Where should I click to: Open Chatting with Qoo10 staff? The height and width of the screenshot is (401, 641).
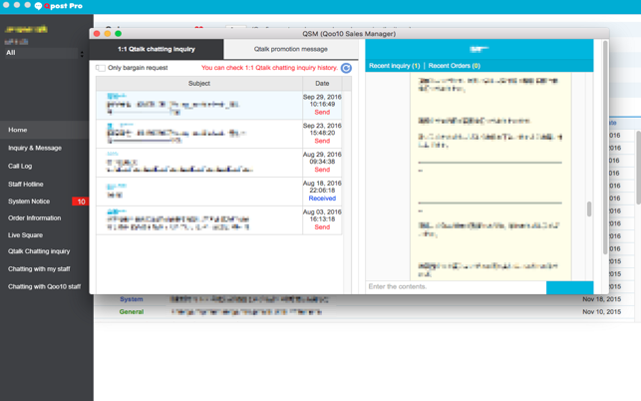pyautogui.click(x=44, y=286)
